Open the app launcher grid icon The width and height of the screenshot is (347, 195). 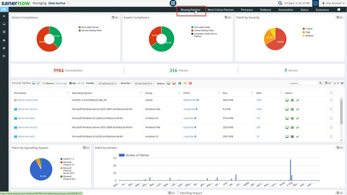(173, 3)
